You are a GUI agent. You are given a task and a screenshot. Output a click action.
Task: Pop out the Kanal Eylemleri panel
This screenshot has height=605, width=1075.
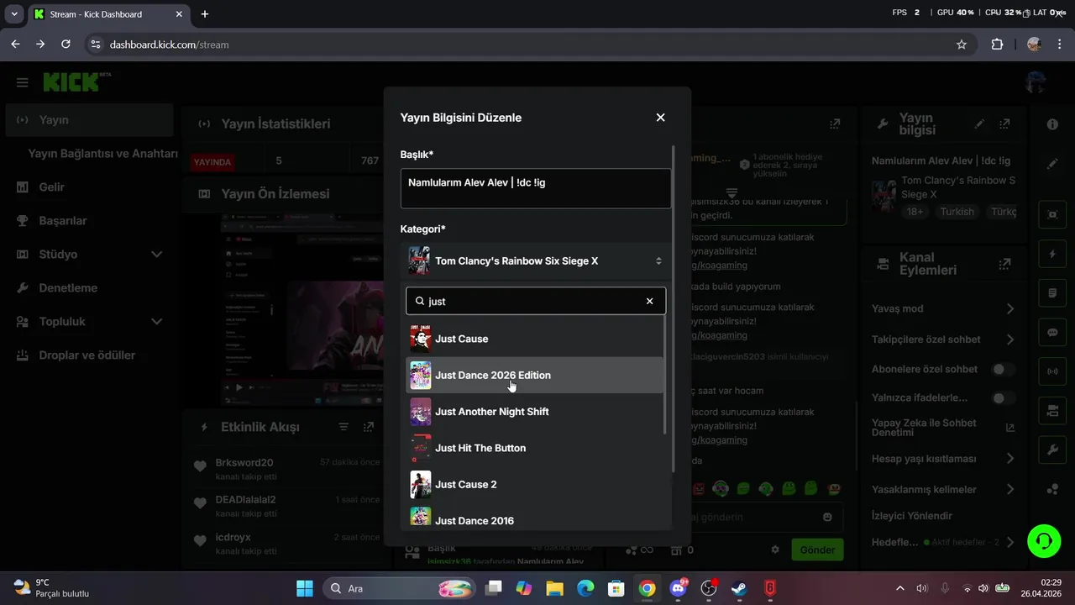coord(1004,264)
